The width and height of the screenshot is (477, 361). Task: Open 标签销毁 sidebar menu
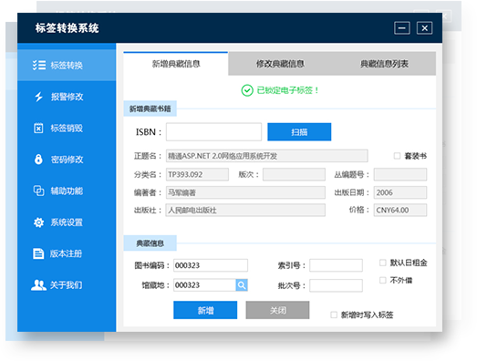[x=67, y=128]
